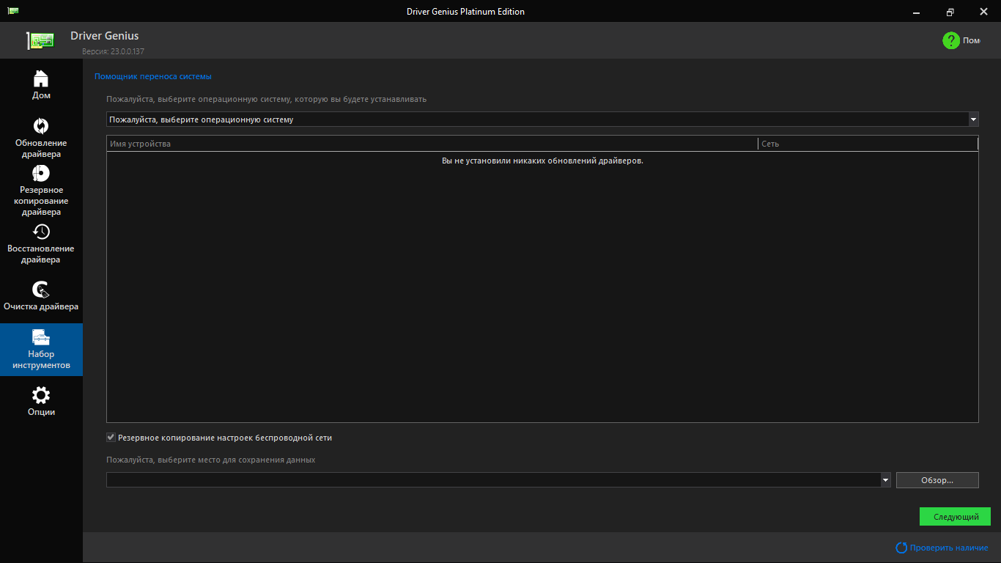Open the save location dropdown arrow
The image size is (1001, 563).
click(885, 480)
